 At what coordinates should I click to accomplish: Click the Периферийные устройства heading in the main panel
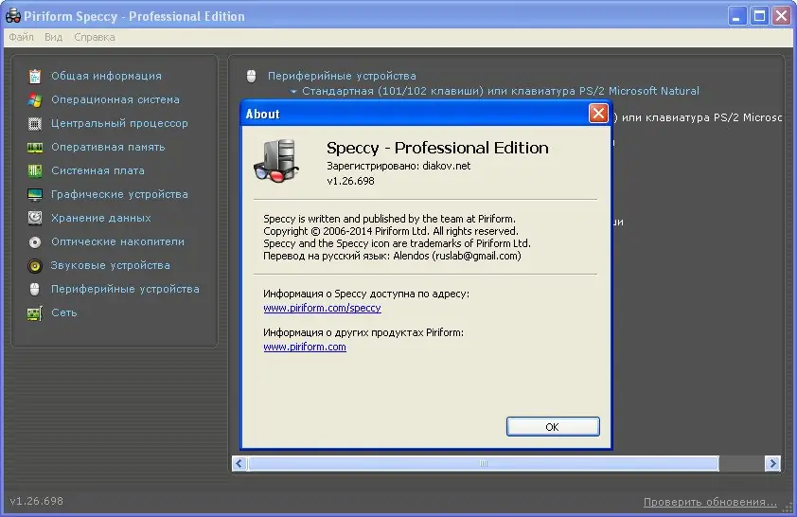(x=342, y=76)
